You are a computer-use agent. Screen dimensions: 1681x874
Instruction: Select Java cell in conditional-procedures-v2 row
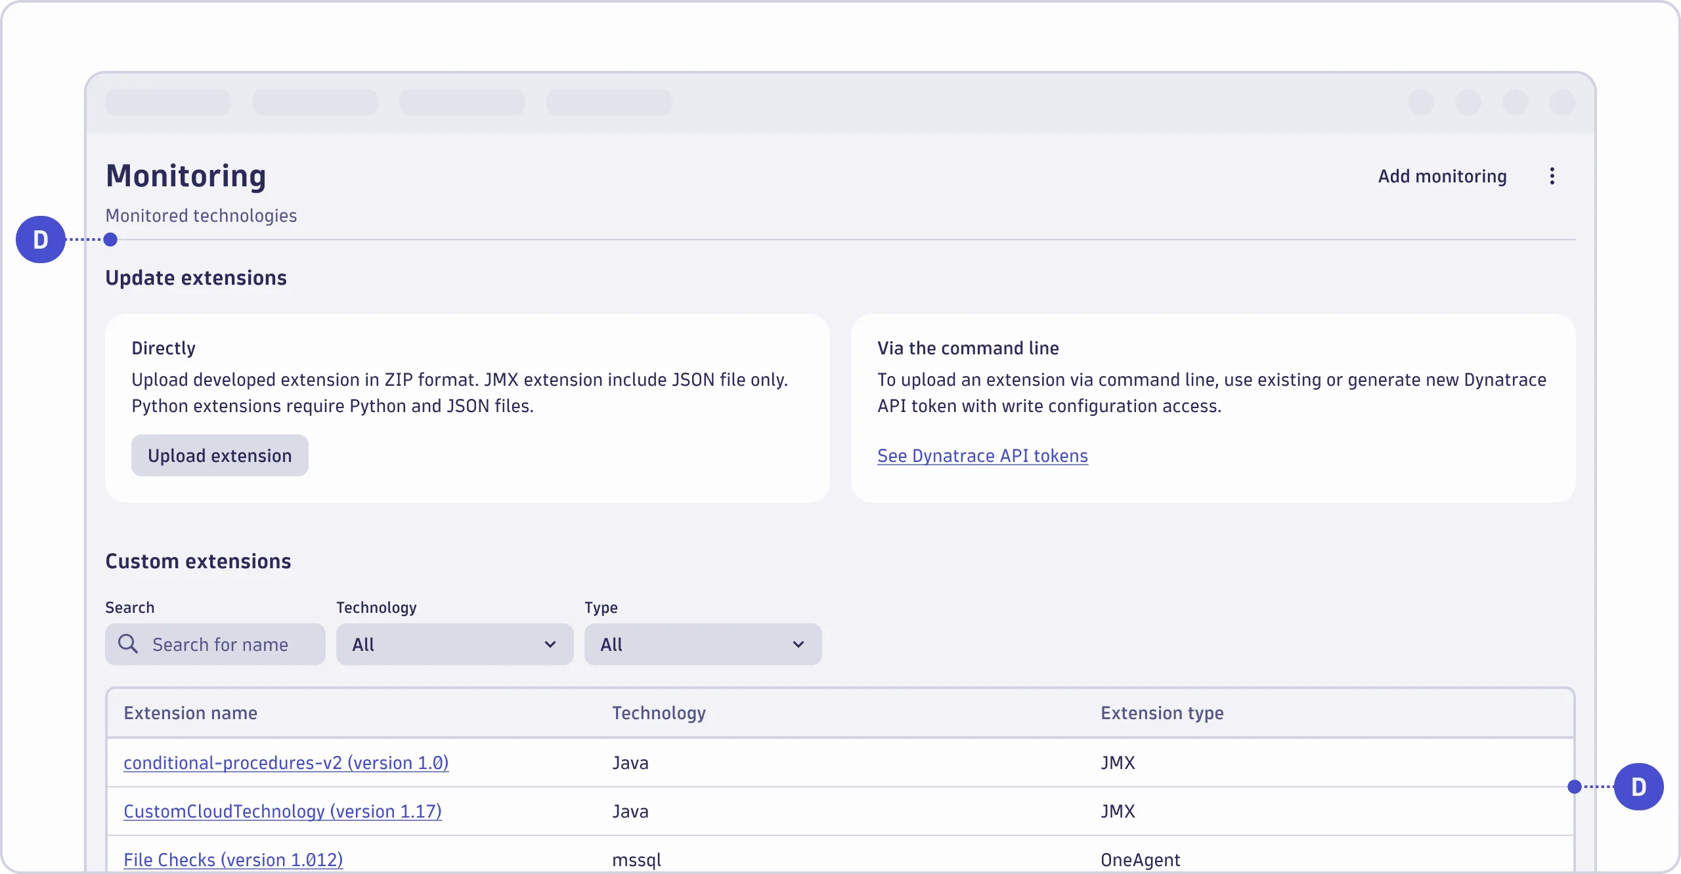630,762
